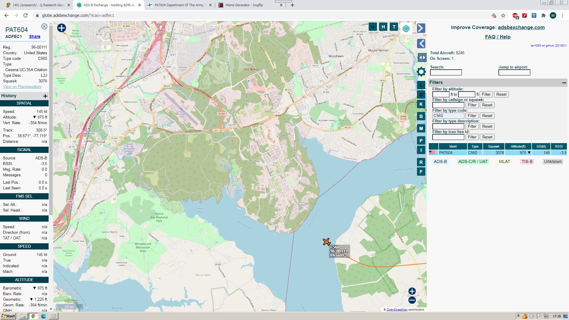Toggle the U map button
The height and width of the screenshot is (320, 569).
(373, 27)
